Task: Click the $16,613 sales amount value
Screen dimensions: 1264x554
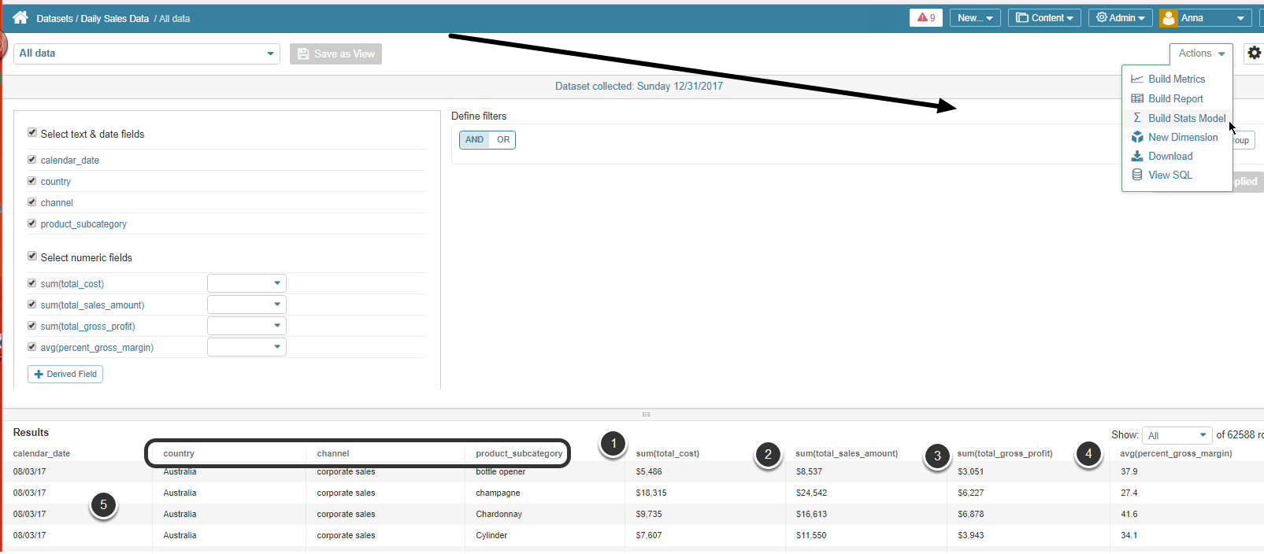Action: (x=811, y=514)
